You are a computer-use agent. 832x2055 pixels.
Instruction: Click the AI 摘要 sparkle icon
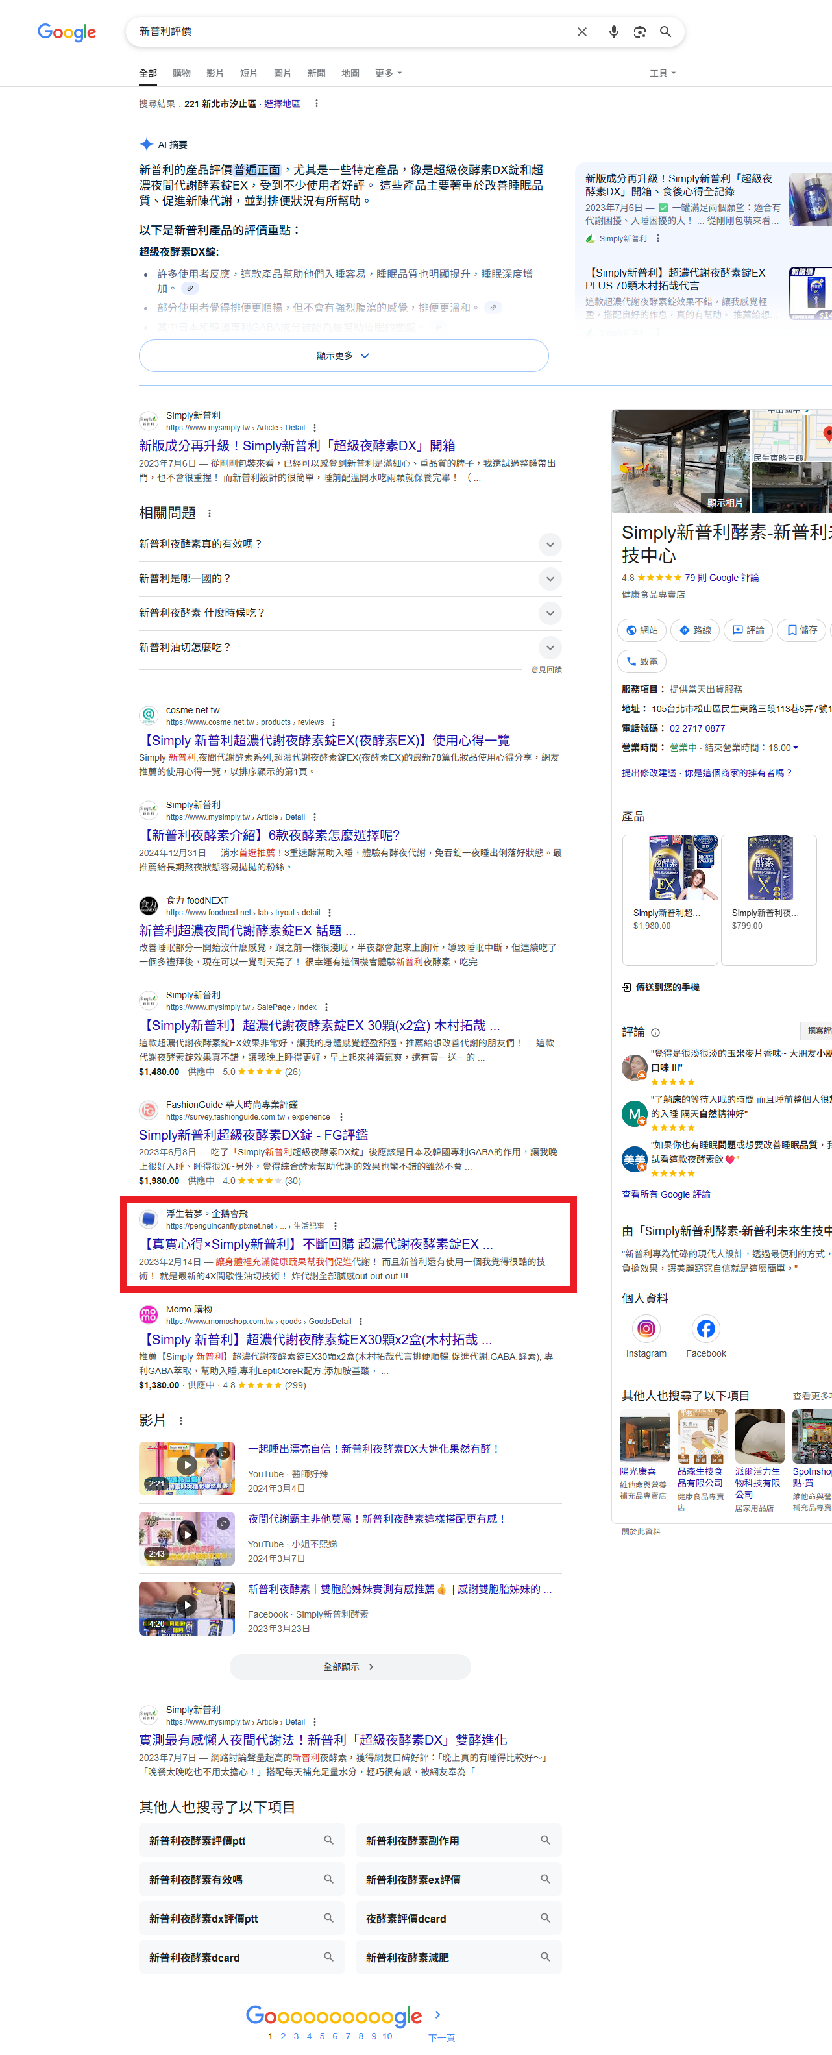pos(146,144)
